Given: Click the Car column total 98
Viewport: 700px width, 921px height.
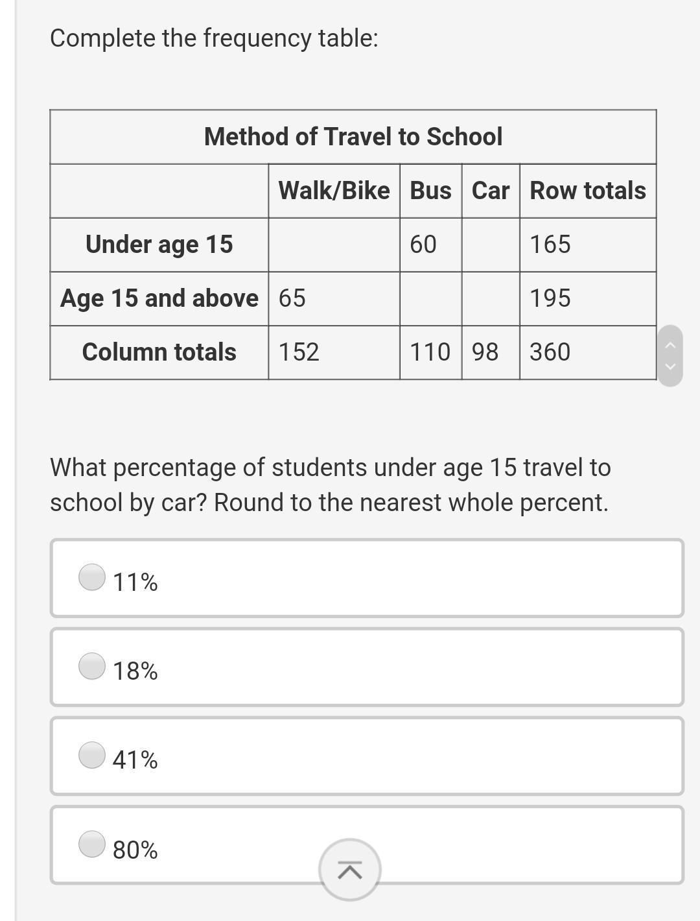Looking at the screenshot, I should 491,352.
